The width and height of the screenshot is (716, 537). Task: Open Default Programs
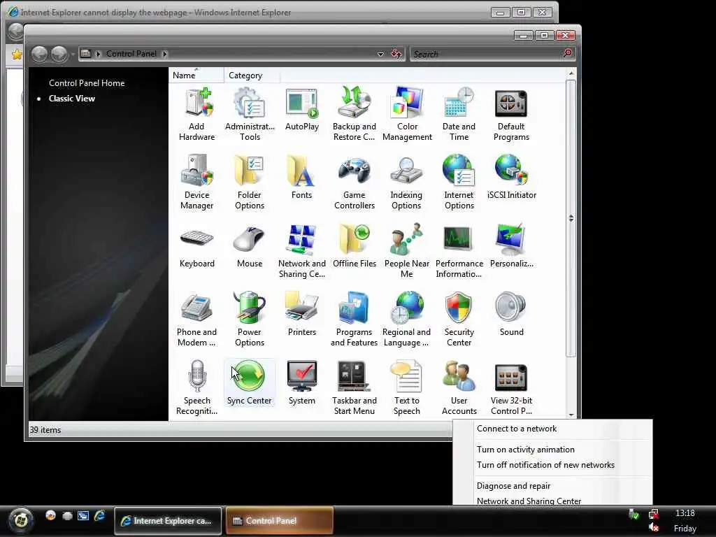click(x=511, y=114)
